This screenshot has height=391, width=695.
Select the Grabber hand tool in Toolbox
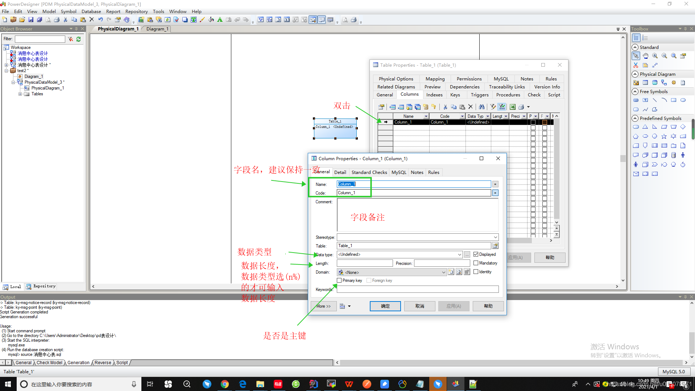(646, 56)
